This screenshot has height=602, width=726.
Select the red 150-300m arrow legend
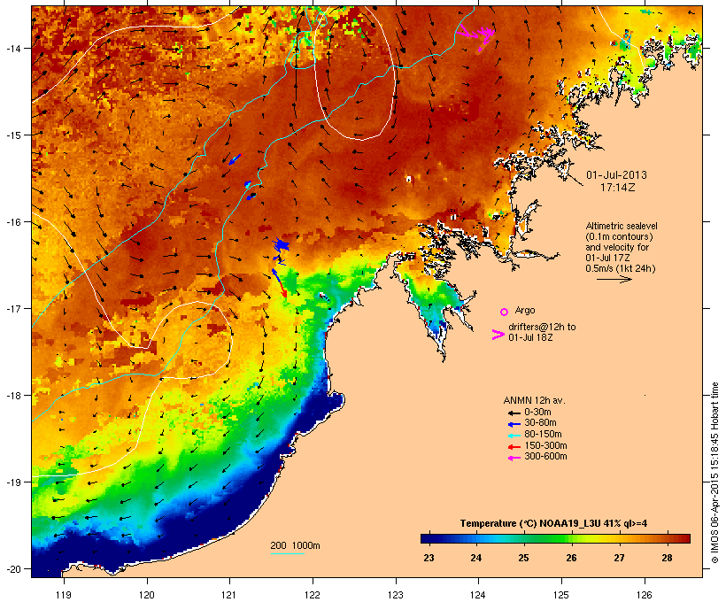514,447
